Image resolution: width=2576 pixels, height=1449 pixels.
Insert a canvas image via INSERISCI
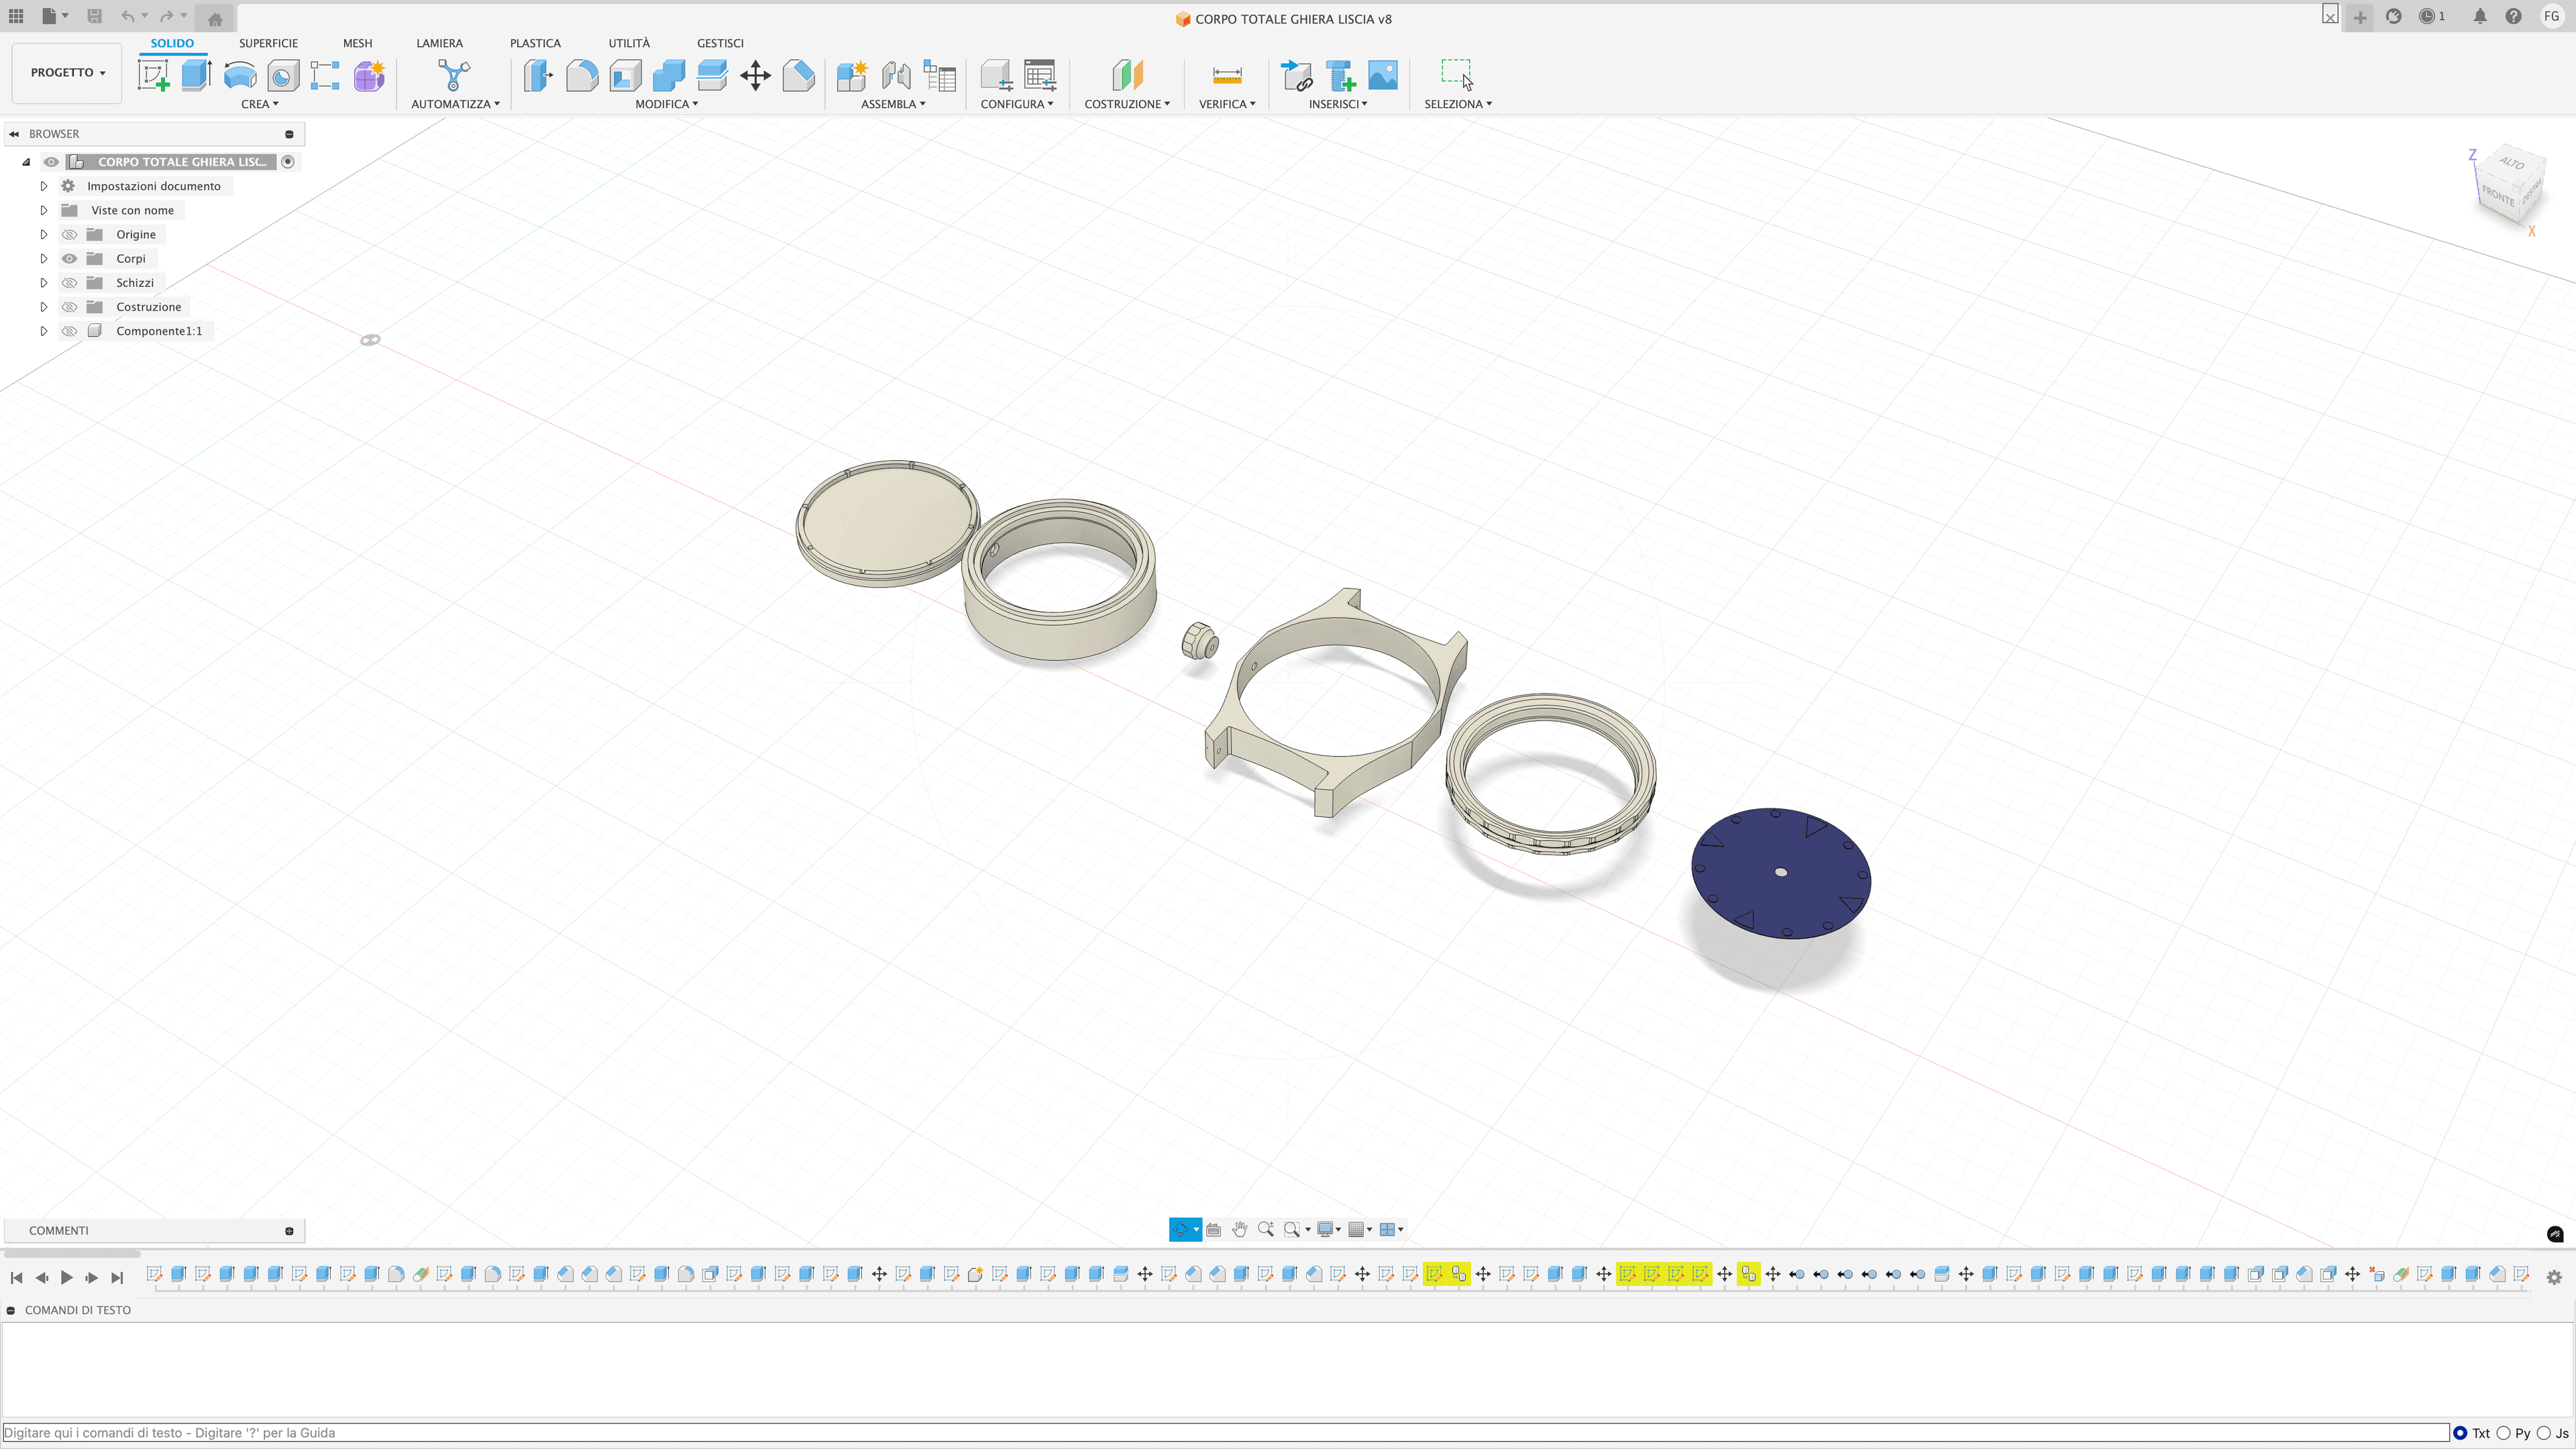point(1383,75)
